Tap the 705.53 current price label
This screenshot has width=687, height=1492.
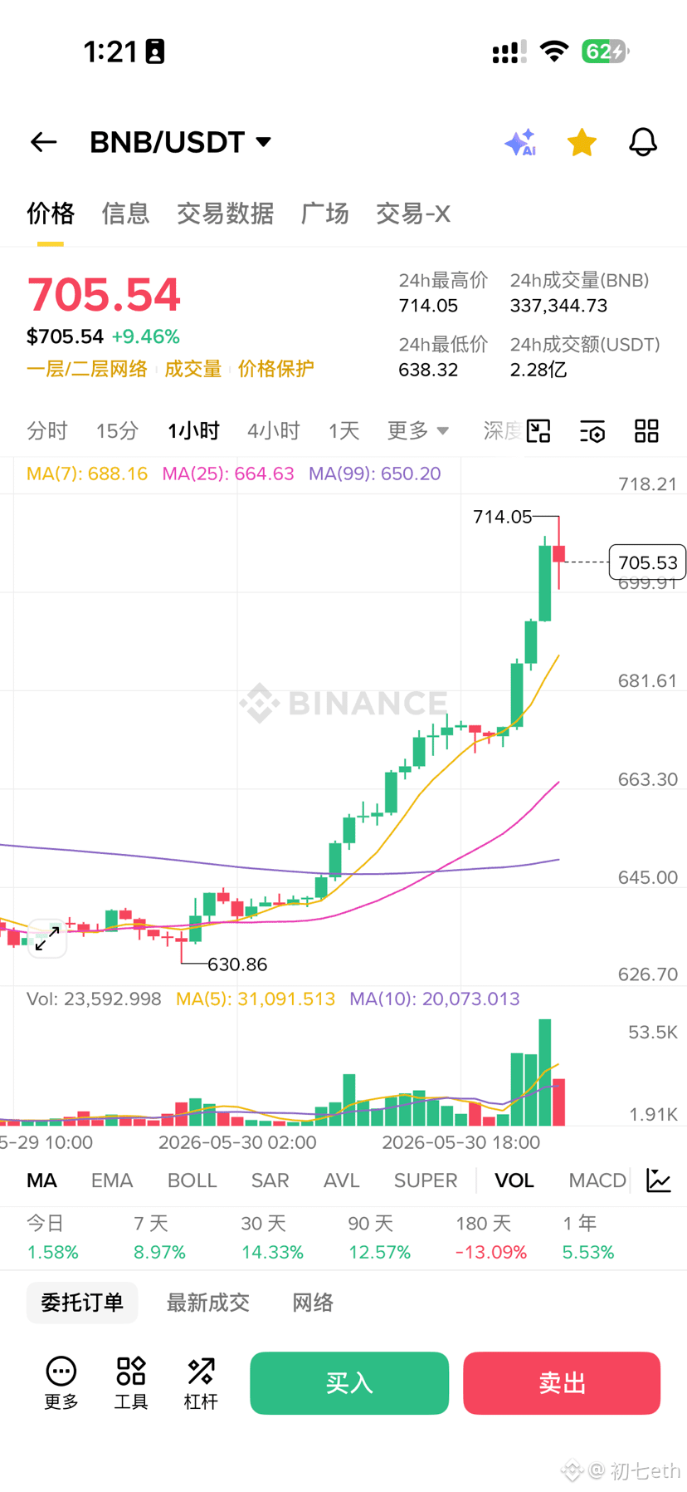click(647, 562)
